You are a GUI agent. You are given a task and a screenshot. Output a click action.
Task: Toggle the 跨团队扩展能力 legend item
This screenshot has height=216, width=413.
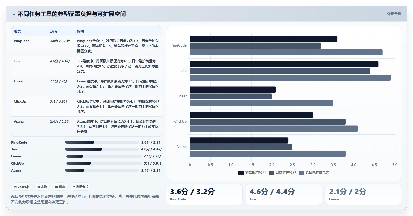point(314,173)
